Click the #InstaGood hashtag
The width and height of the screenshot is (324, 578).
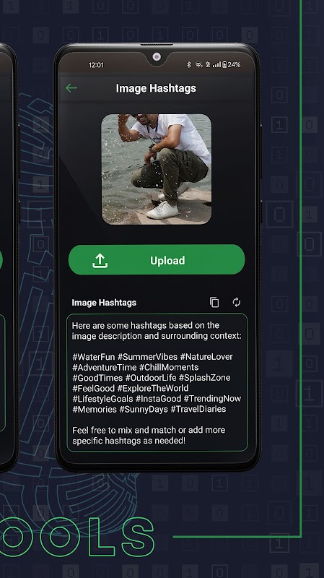tap(158, 399)
